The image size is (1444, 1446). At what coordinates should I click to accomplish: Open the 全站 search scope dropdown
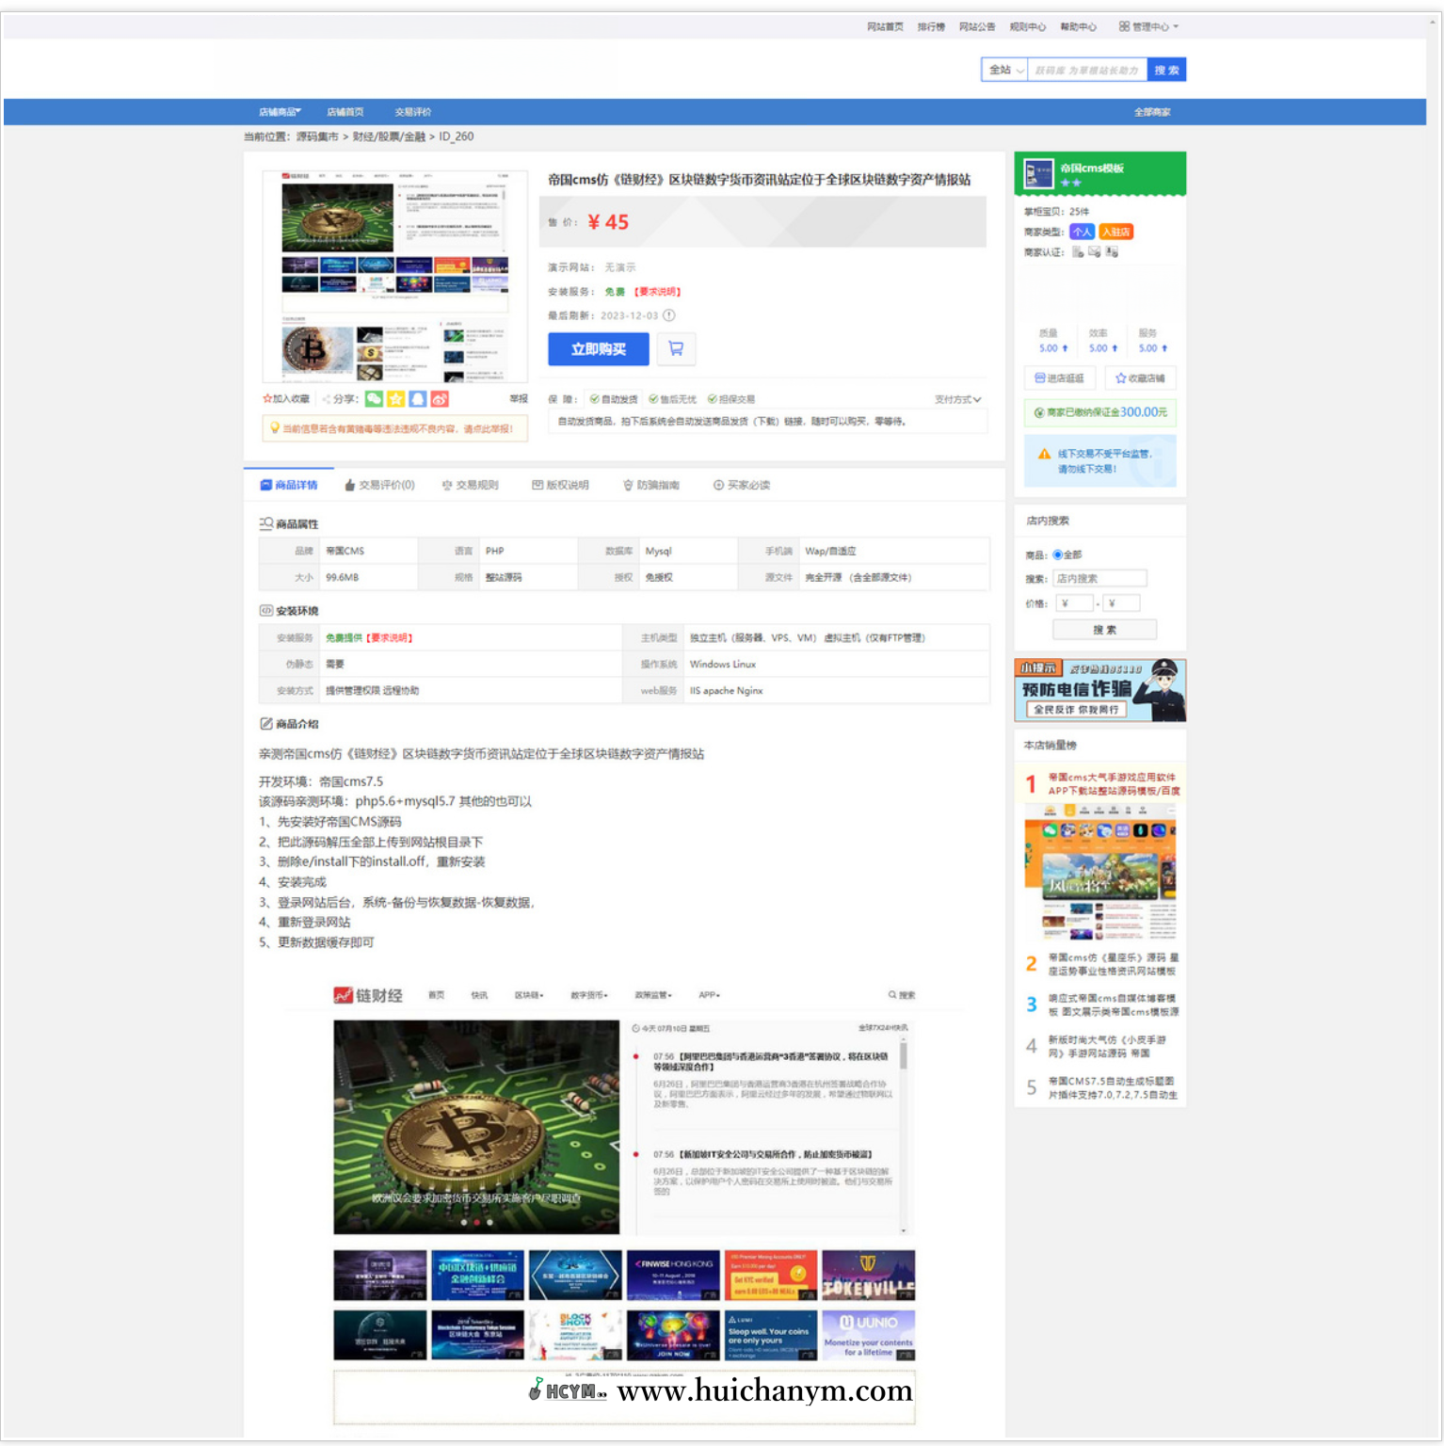click(1004, 70)
